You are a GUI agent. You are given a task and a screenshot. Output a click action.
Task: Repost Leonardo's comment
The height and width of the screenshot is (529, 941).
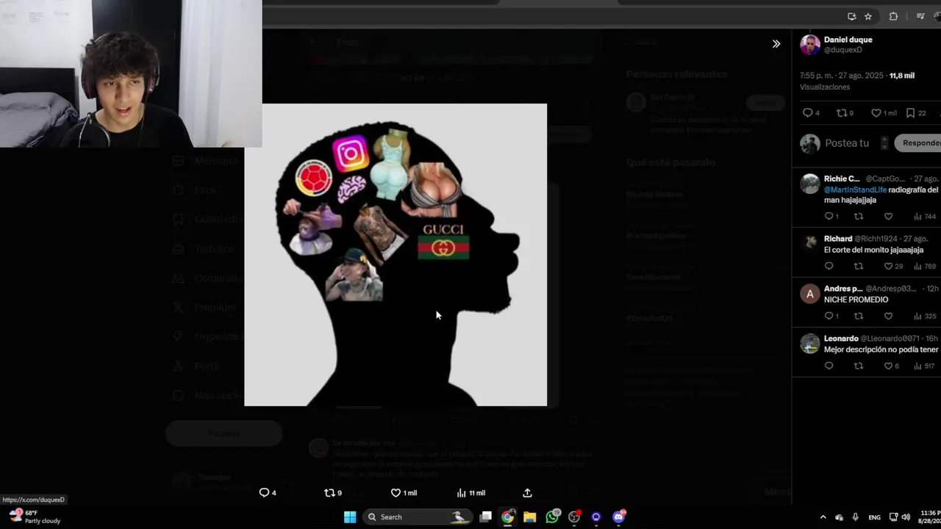coord(858,366)
